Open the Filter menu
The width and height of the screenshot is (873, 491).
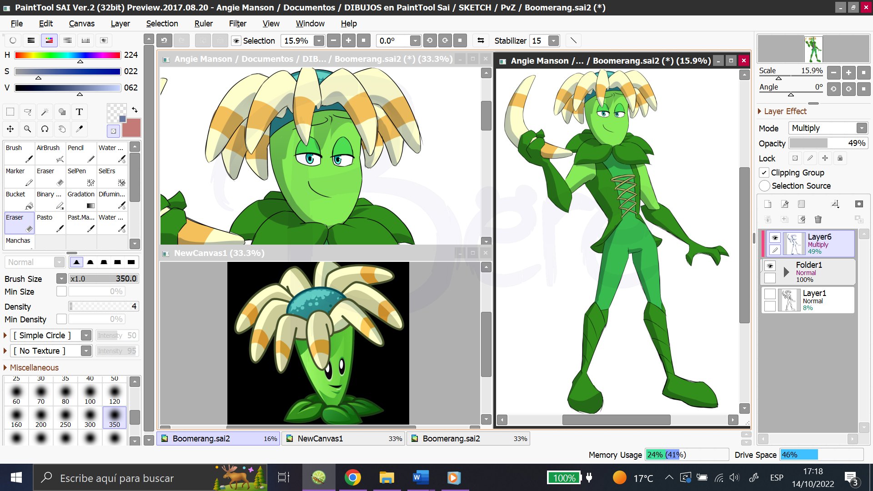(x=237, y=23)
